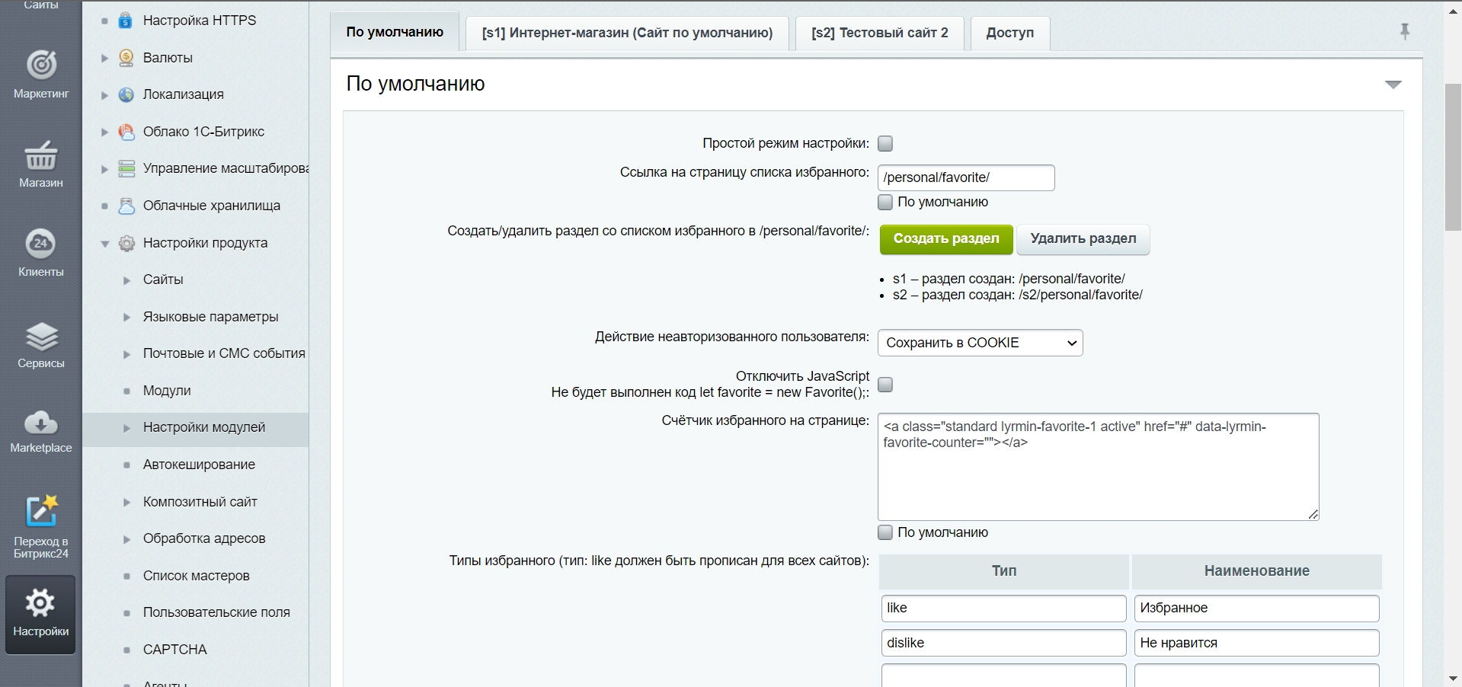Collapse the По умолчанию section arrow
The width and height of the screenshot is (1462, 687).
(x=1393, y=85)
